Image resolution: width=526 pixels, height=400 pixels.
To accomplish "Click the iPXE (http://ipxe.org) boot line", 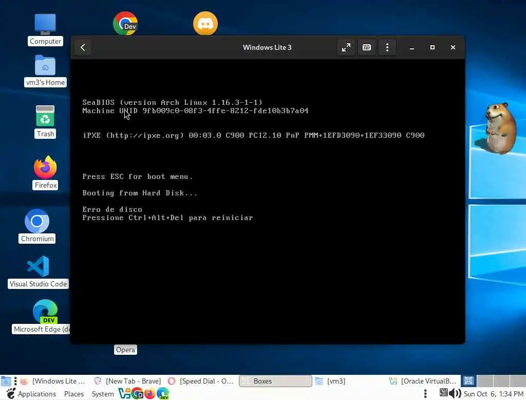I will (253, 135).
